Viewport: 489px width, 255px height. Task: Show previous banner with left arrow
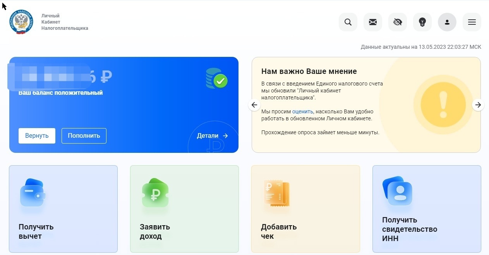[x=254, y=105]
